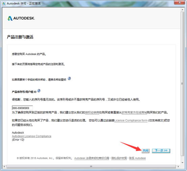Click the Autodesk title bar app icon
The image size is (187, 171).
(x=4, y=3)
